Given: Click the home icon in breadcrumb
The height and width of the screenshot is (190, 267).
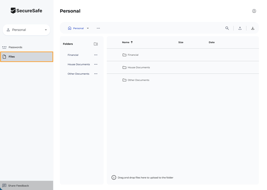Looking at the screenshot, I should coord(70,28).
